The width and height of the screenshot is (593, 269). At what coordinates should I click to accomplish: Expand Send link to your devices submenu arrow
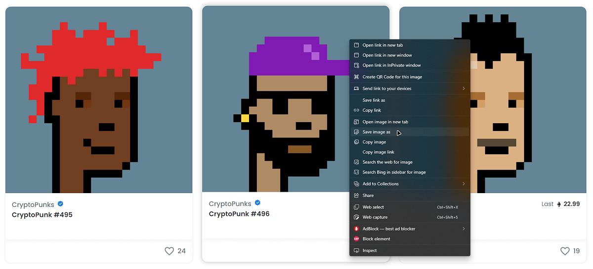(x=464, y=89)
